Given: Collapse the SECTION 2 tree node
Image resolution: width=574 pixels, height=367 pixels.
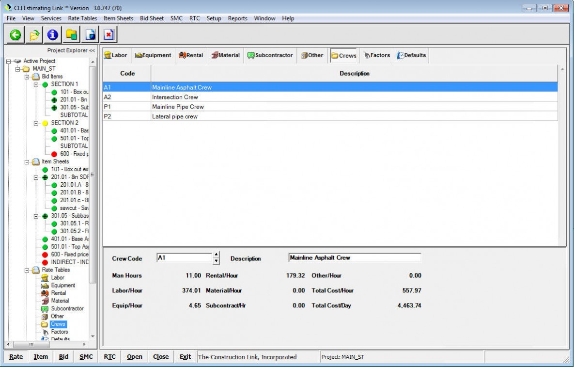Looking at the screenshot, I should pos(36,123).
